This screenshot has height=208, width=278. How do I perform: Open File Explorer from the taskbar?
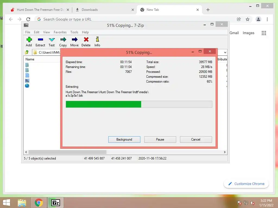[x=22, y=203]
